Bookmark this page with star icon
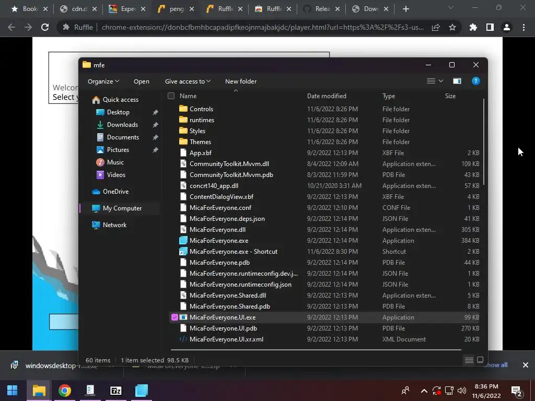This screenshot has height=401, width=535. (452, 27)
